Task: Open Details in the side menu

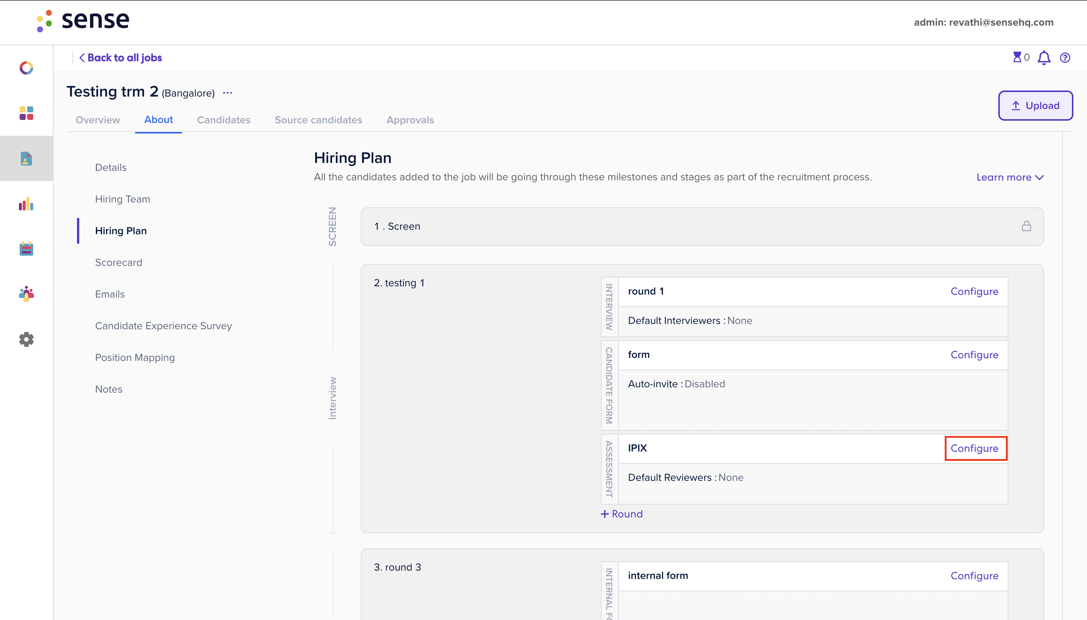Action: click(111, 167)
